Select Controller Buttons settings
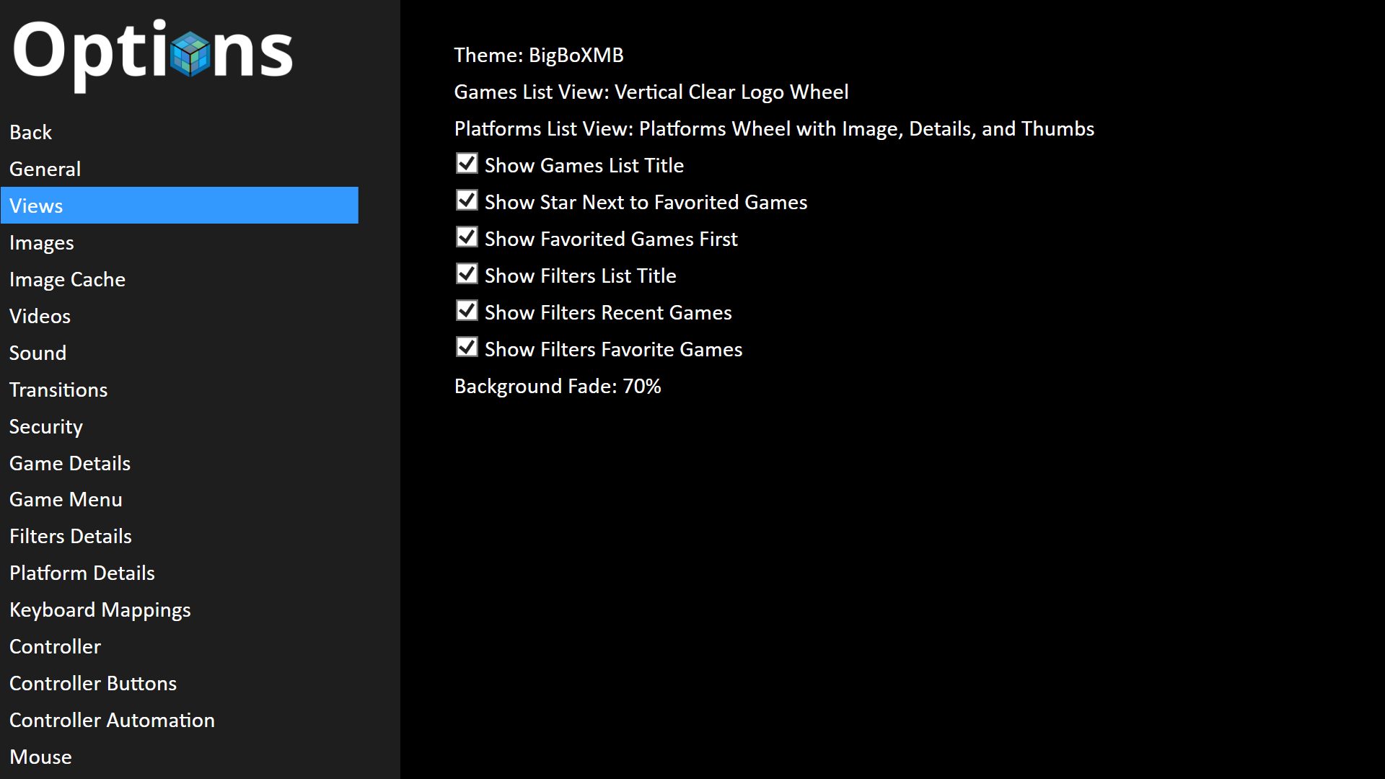Viewport: 1385px width, 779px height. 93,682
